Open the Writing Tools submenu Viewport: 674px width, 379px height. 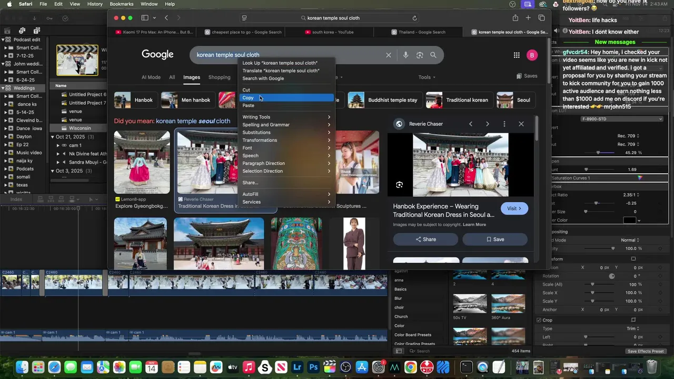[x=287, y=117]
